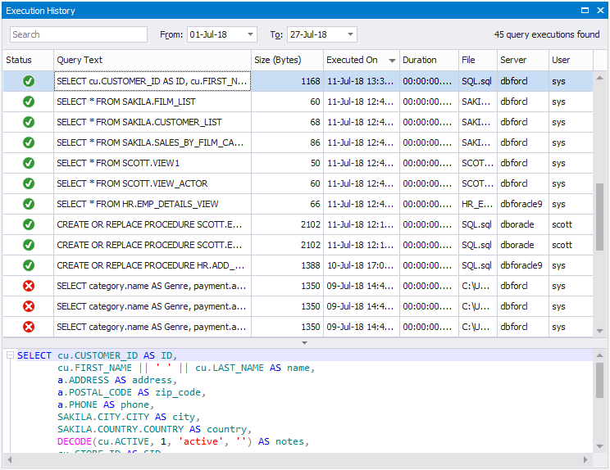
Task: Click into the Search input field
Action: (x=79, y=34)
